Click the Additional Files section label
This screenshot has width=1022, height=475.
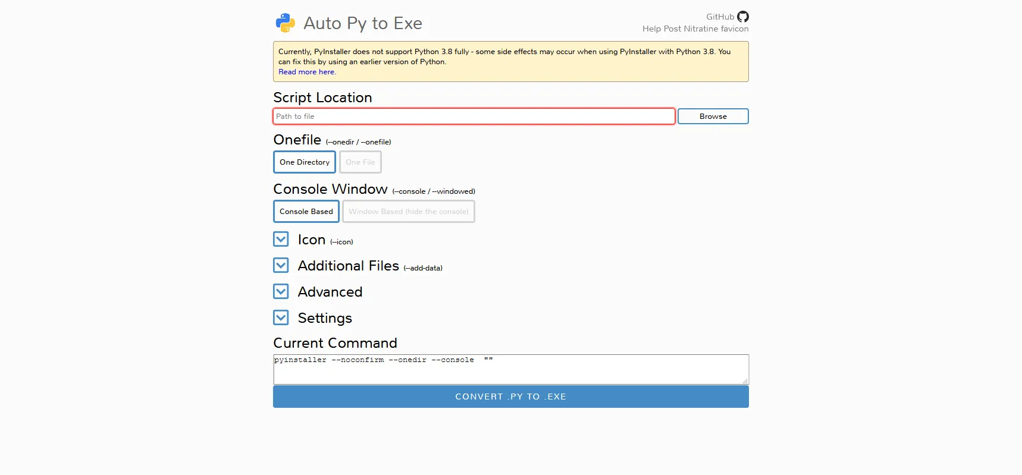click(x=349, y=266)
